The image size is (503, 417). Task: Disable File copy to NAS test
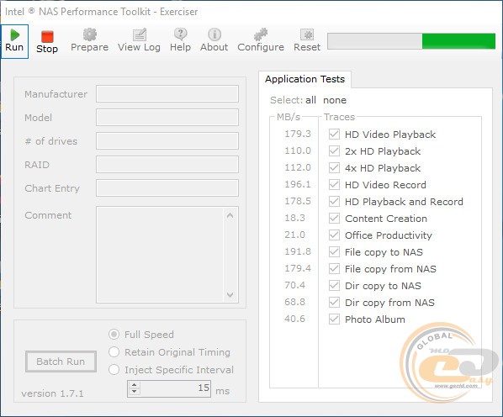334,251
